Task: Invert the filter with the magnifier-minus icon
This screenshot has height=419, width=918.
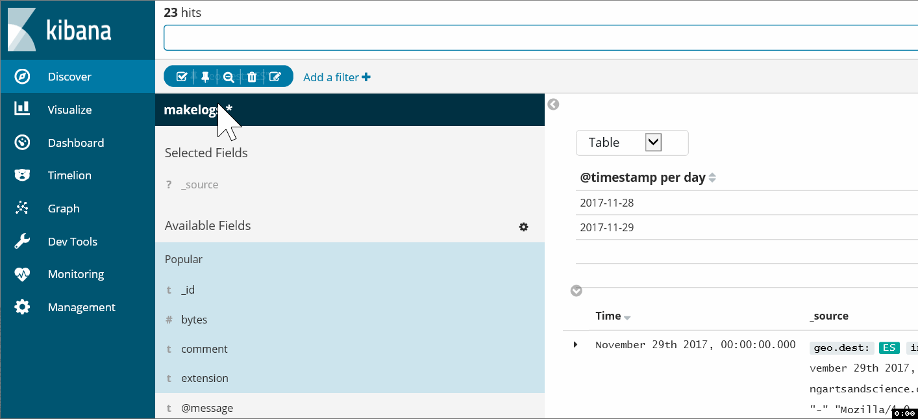Action: [x=229, y=77]
